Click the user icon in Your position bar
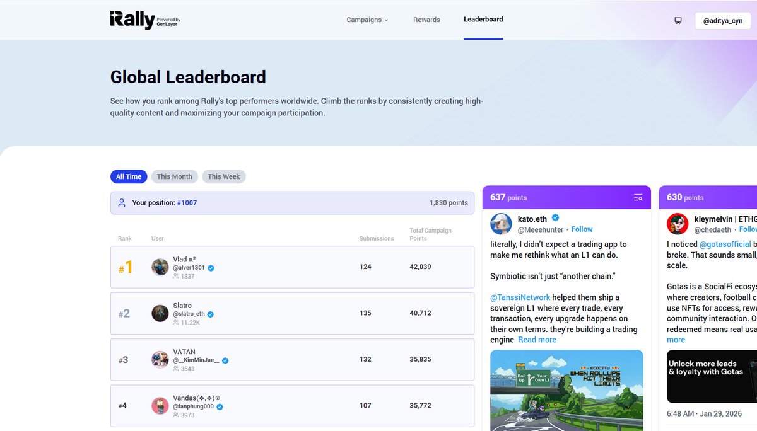This screenshot has width=757, height=431. click(122, 203)
